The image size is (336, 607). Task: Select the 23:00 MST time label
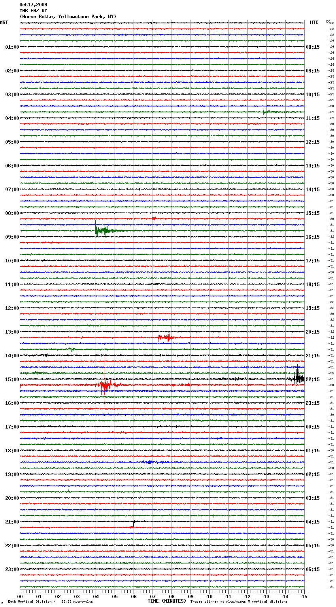tap(12, 569)
